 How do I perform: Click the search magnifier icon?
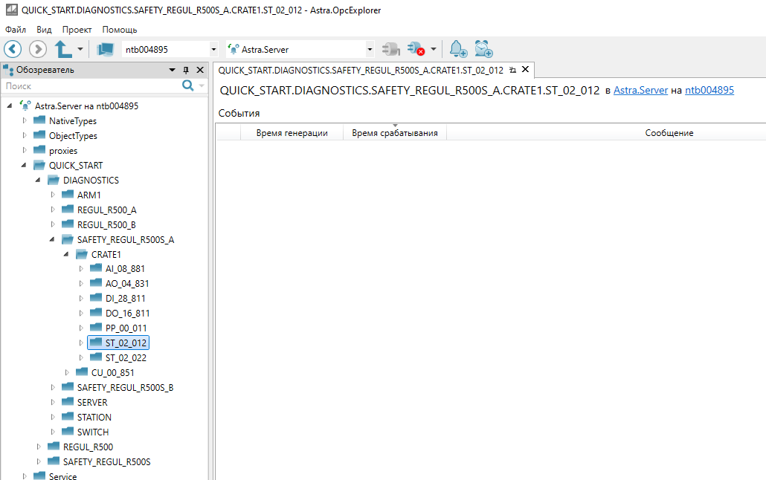coord(188,86)
